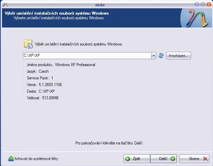Click Schovat do systémové lišty link
Screen dimensions: 213x166
tap(36, 159)
